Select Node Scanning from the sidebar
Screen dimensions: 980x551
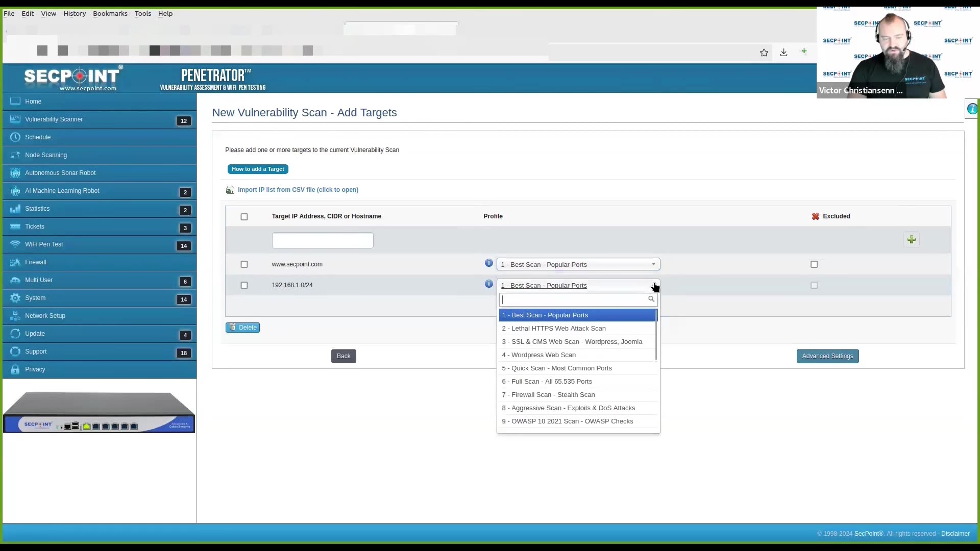point(45,155)
